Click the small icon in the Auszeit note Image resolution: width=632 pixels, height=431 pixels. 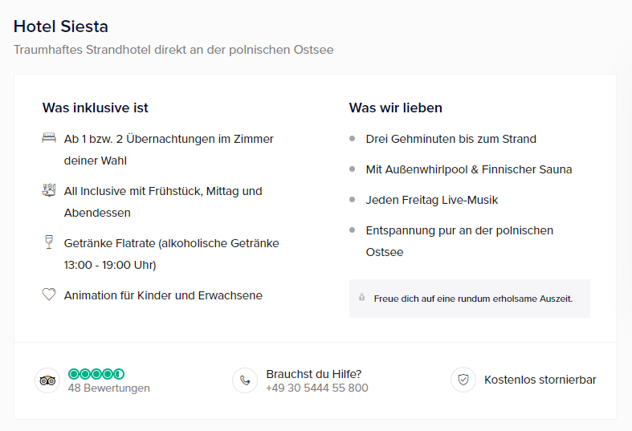362,297
